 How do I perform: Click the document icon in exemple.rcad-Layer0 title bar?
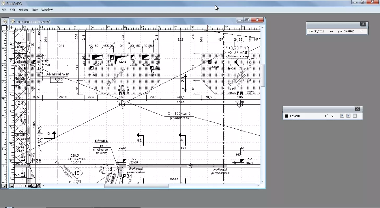coord(12,22)
